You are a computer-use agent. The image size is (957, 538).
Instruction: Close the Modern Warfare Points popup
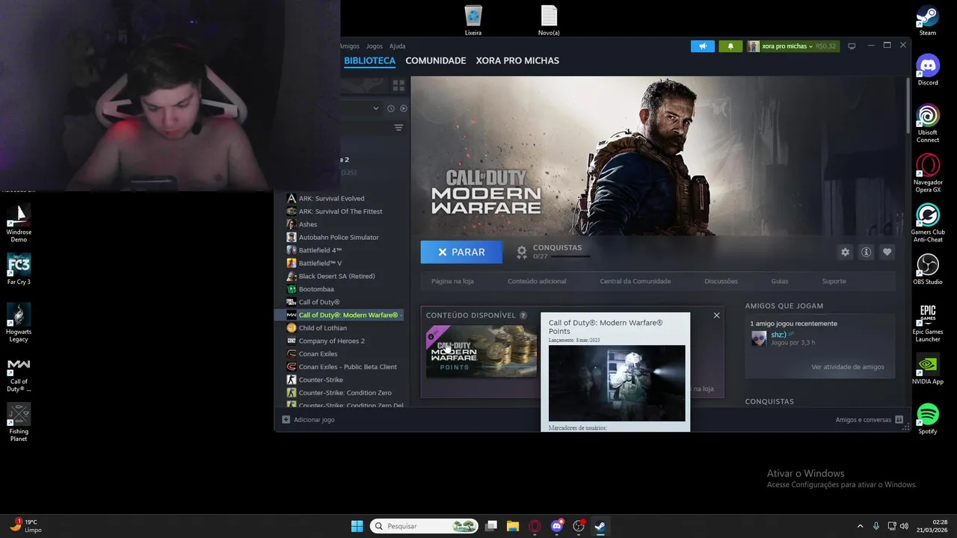tap(716, 315)
